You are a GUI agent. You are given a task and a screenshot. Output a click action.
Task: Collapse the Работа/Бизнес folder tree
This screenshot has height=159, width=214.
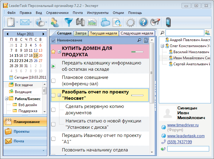tap(6, 98)
